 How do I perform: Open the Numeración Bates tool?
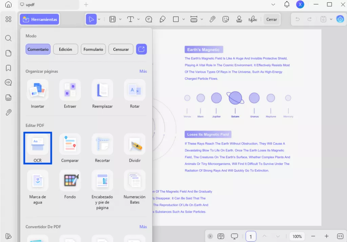click(135, 188)
